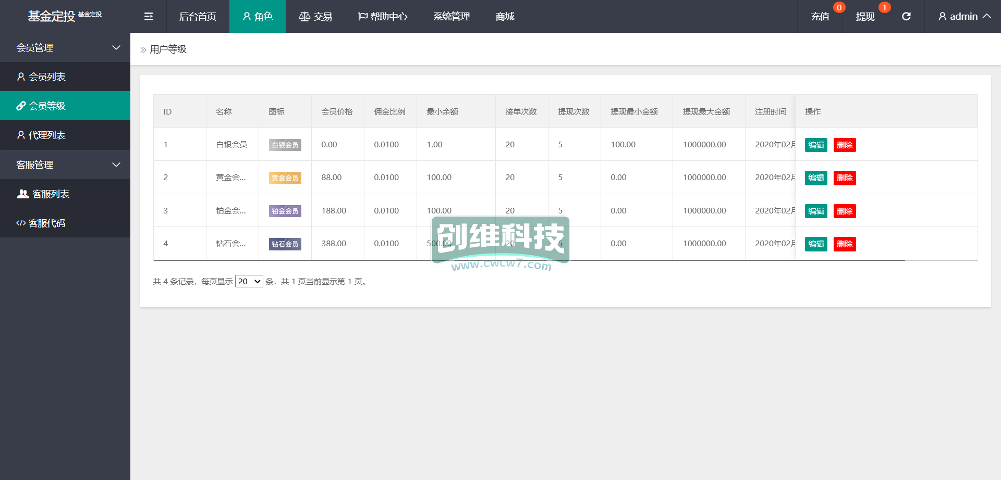Switch to the 帮助中心 menu
This screenshot has height=480, width=1001.
tap(383, 17)
